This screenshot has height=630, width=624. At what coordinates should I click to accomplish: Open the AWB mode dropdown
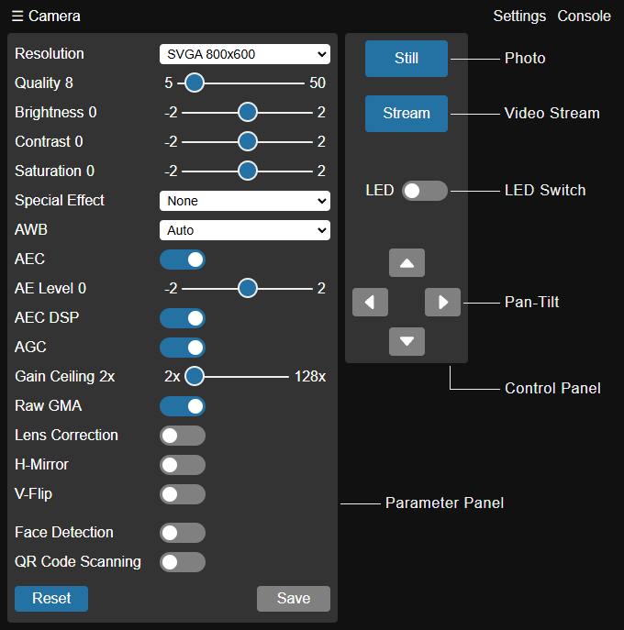[x=244, y=230]
